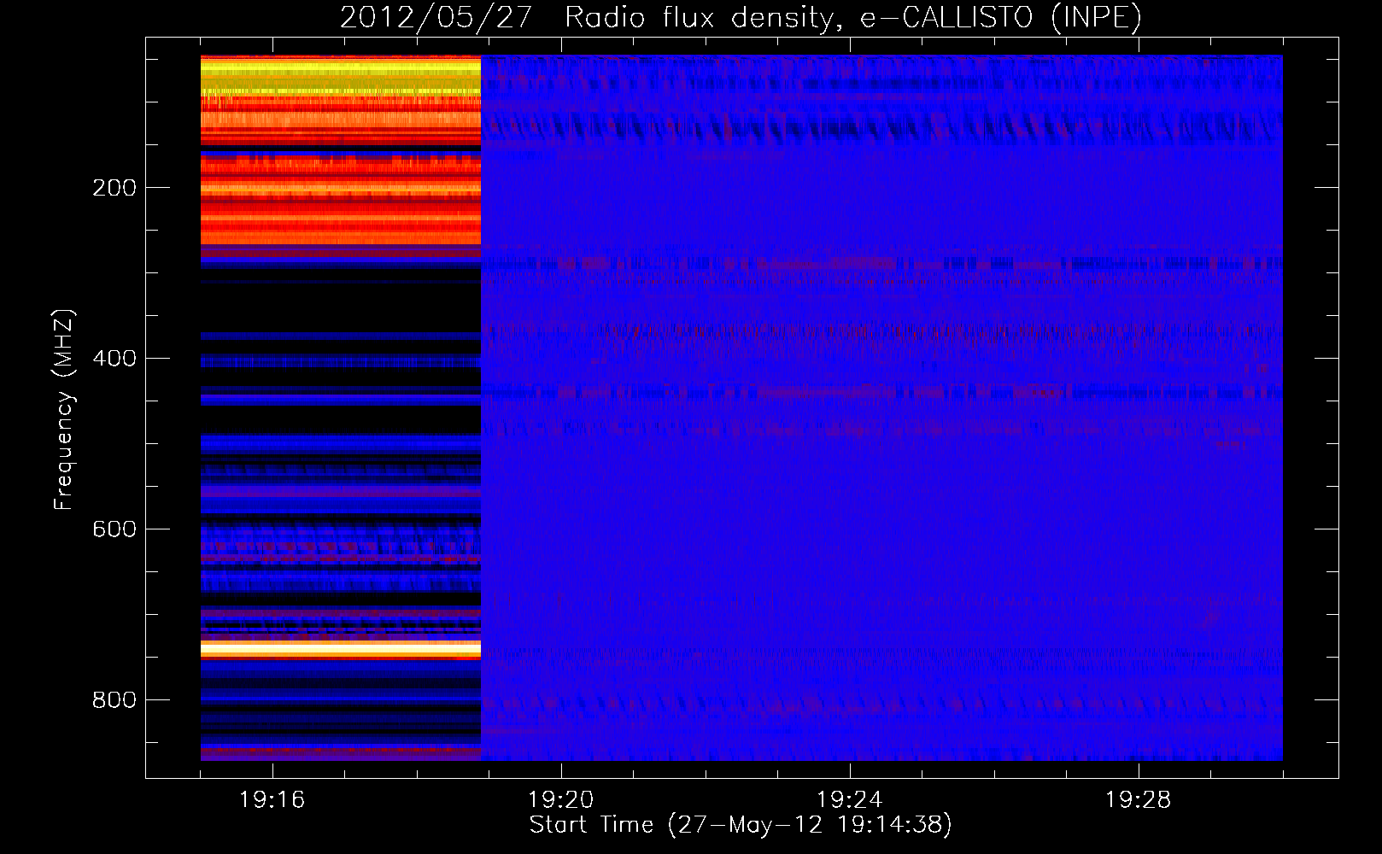Click the 19:20 time tick label

(561, 800)
